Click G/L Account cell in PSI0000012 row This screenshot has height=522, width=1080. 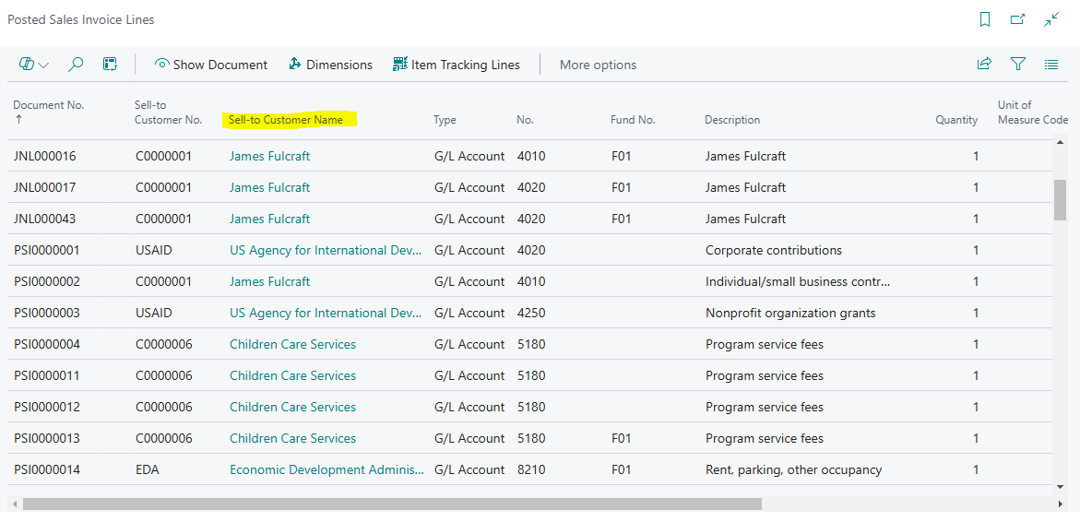click(x=469, y=407)
